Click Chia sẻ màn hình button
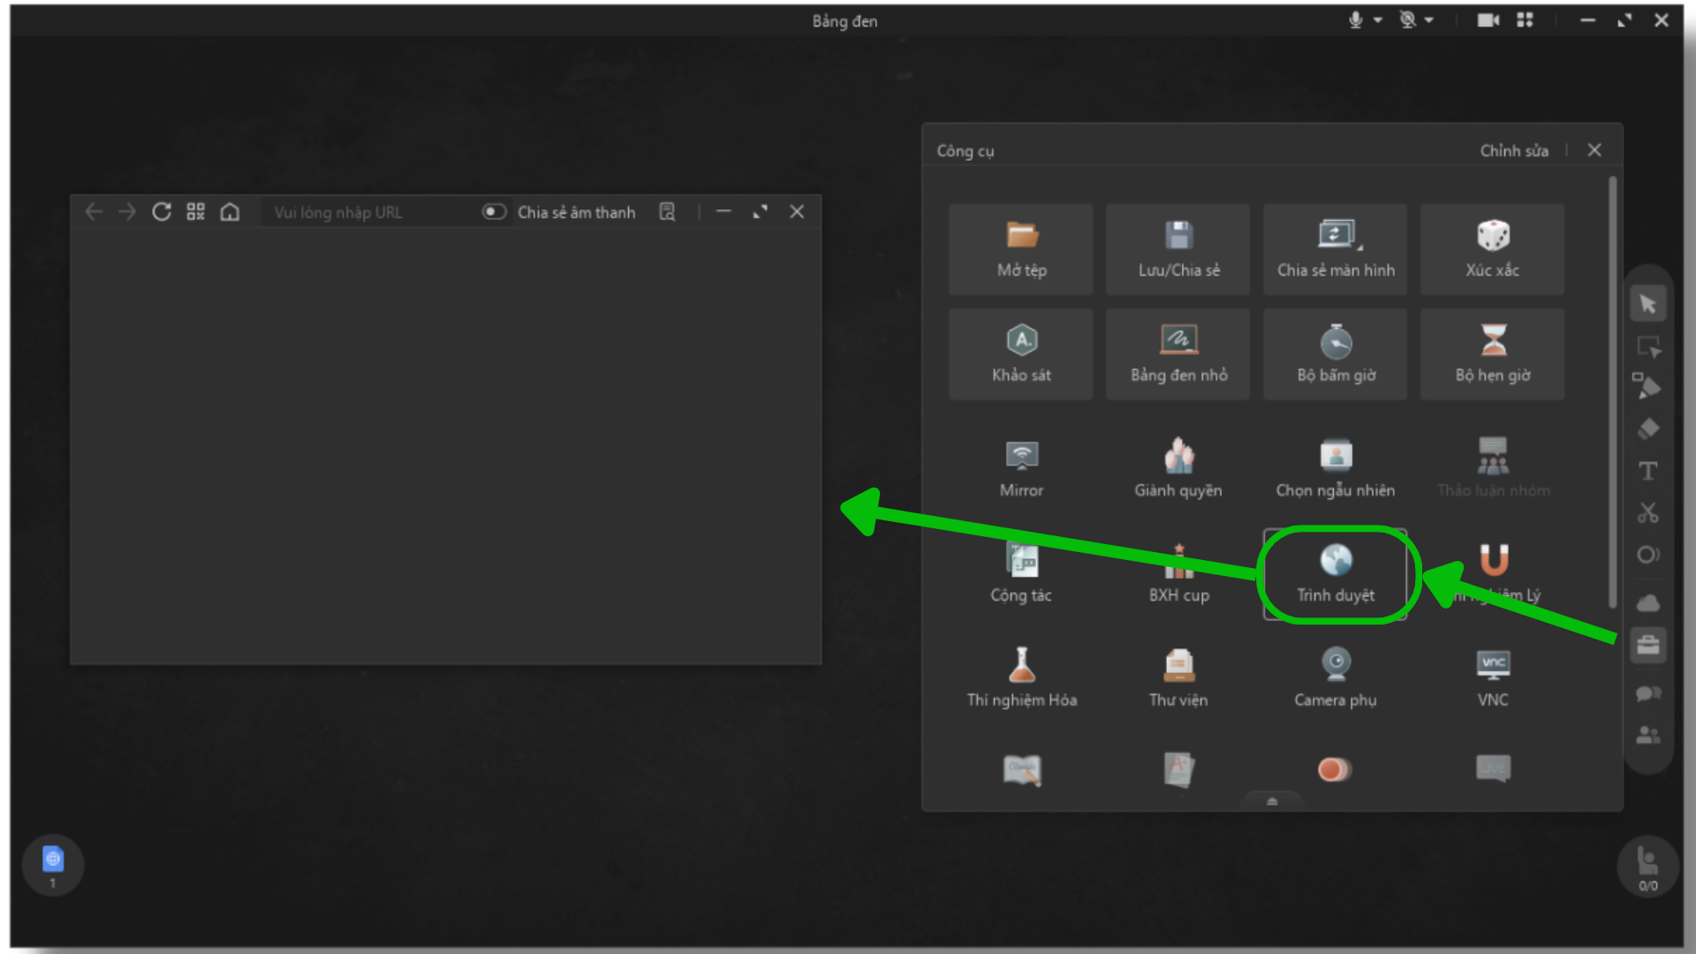1696x954 pixels. click(1335, 249)
